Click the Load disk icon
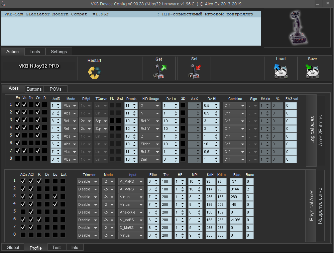334x253 pixels. coord(281,71)
